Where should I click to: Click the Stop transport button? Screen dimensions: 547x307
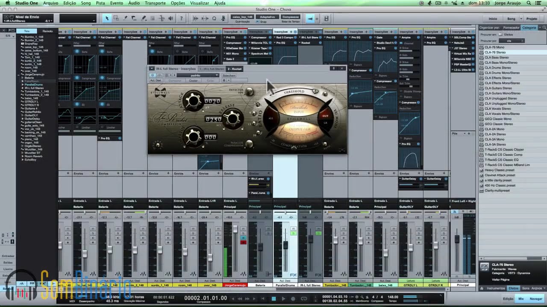tap(274, 299)
